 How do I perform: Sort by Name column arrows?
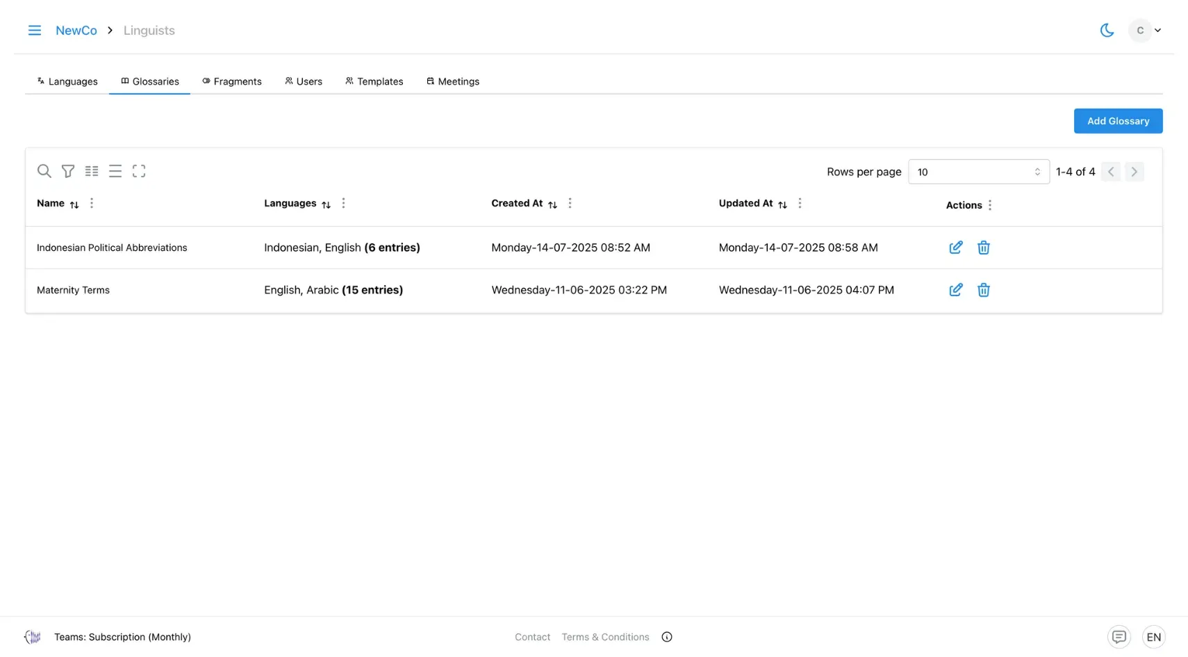[74, 204]
